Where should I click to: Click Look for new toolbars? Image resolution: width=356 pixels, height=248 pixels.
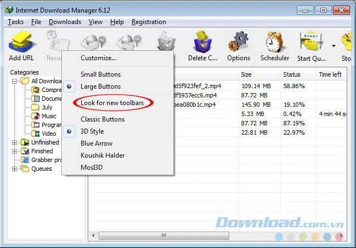pyautogui.click(x=112, y=103)
